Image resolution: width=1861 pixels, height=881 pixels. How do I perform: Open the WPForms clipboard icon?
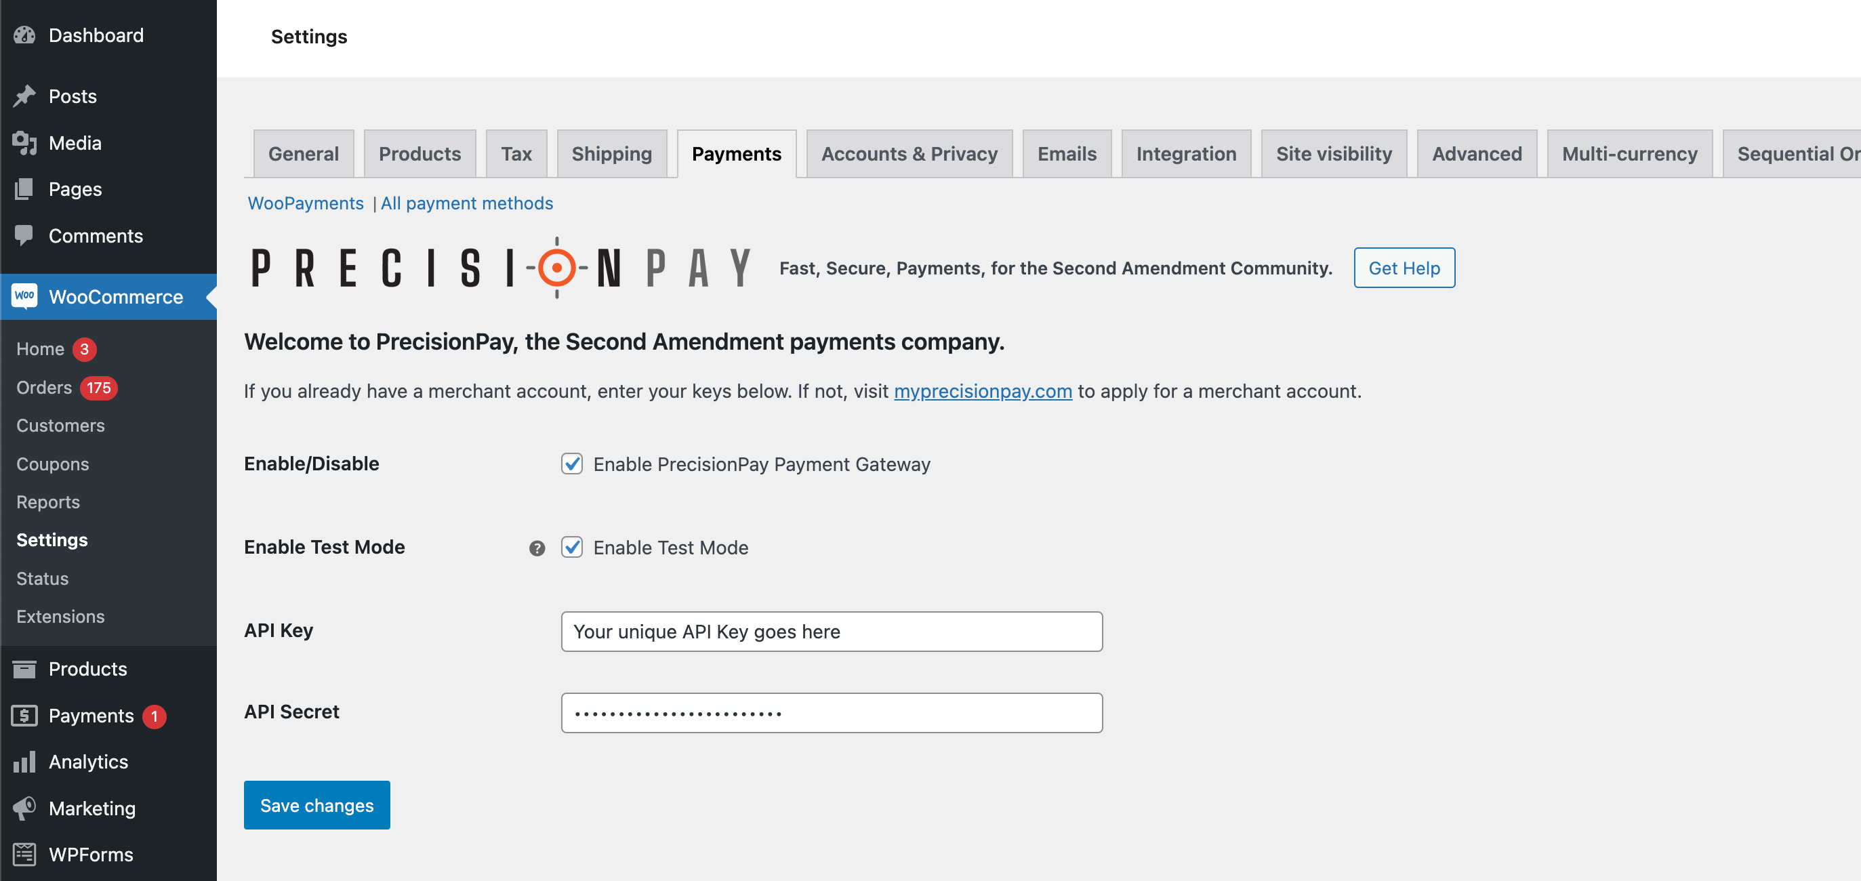[x=24, y=855]
